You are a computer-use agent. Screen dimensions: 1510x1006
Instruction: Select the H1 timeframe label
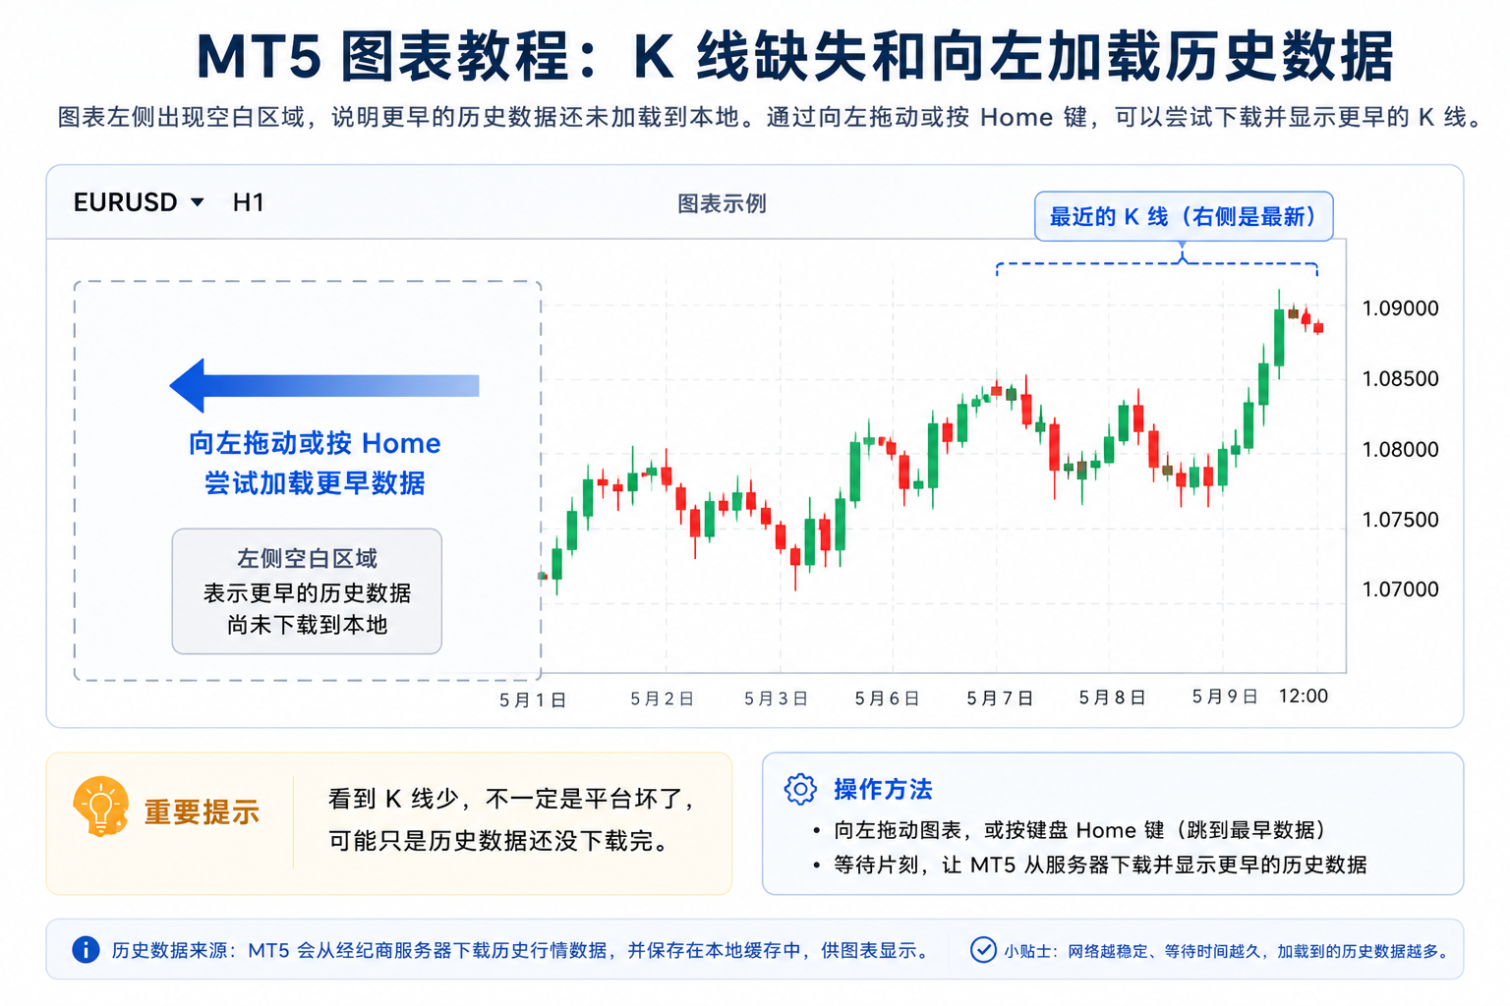click(249, 202)
